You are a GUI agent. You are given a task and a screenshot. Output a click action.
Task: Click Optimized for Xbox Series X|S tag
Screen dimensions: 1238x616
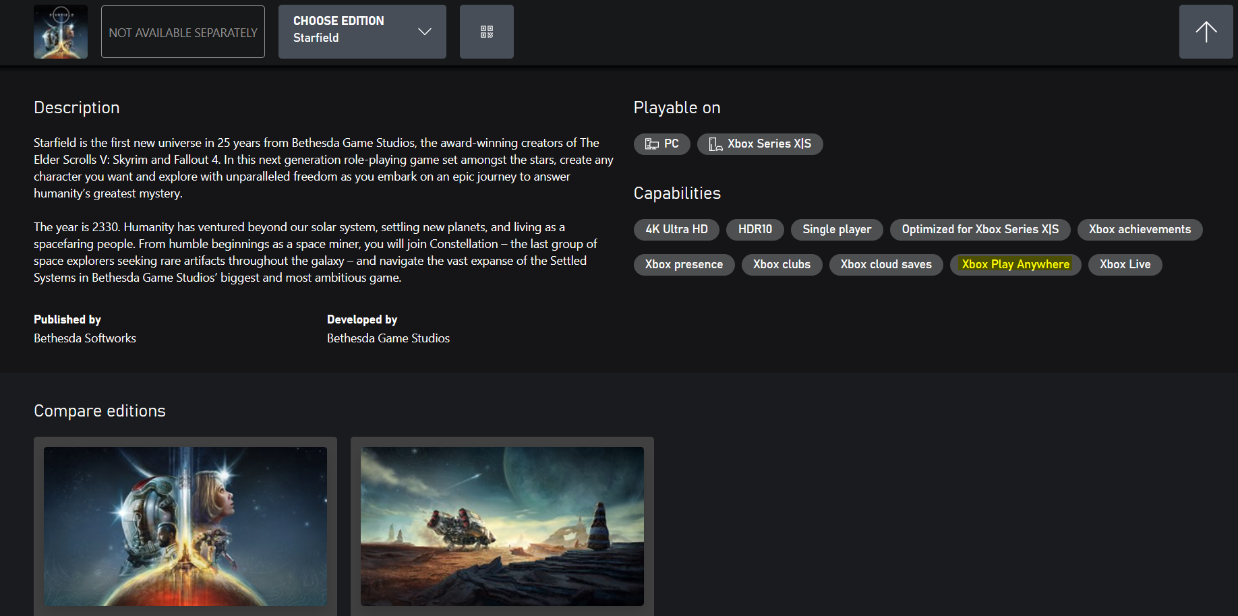tap(980, 229)
